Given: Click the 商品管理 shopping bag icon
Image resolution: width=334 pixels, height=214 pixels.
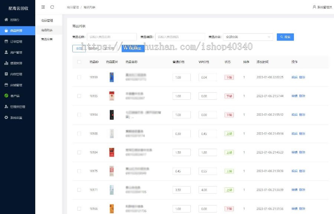Looking at the screenshot, I should 6,31.
